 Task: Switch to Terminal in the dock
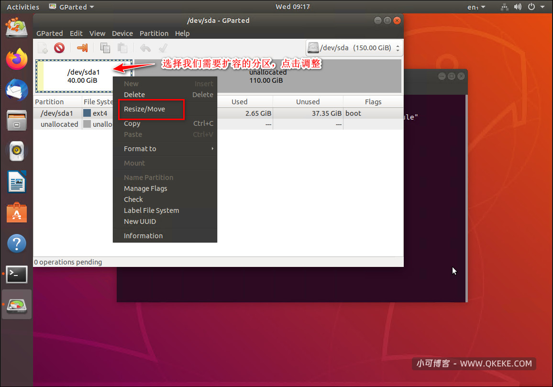coord(17,275)
